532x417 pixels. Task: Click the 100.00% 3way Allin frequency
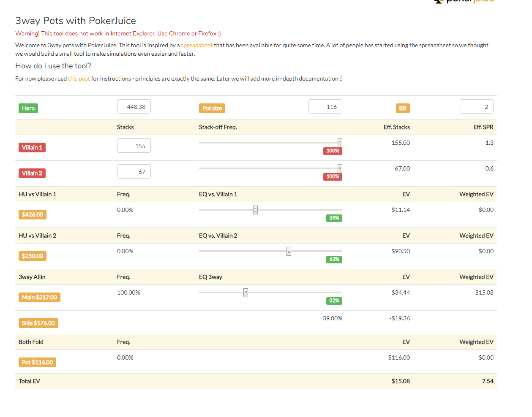[128, 292]
